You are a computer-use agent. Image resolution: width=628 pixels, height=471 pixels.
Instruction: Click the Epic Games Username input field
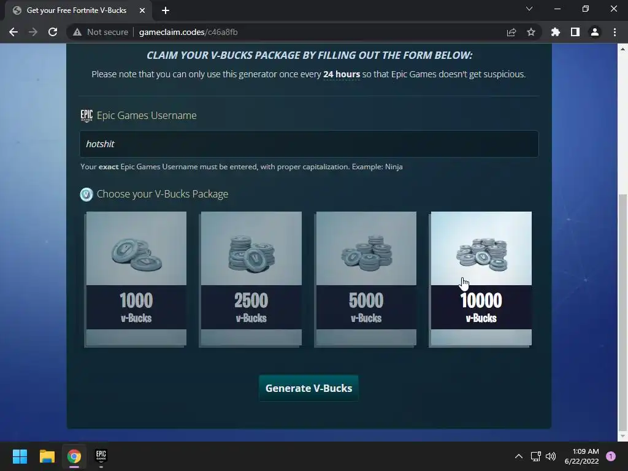[309, 144]
